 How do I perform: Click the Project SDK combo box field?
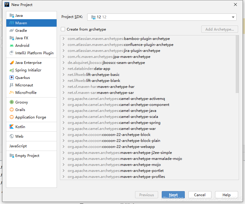click(162, 17)
